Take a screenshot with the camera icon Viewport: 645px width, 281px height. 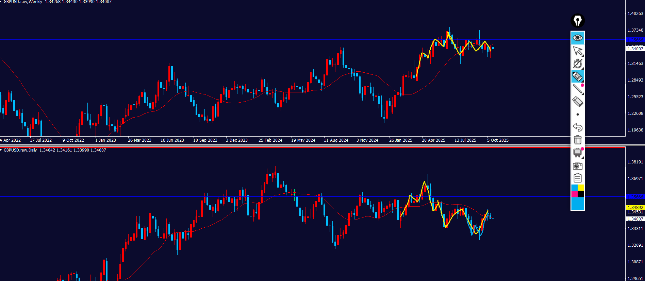coord(577,165)
